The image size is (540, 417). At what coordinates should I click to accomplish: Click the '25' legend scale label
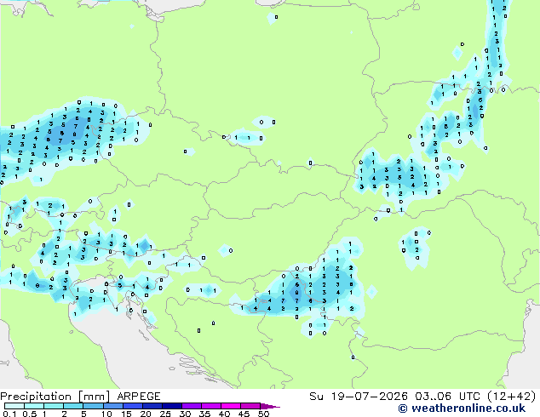click(165, 414)
